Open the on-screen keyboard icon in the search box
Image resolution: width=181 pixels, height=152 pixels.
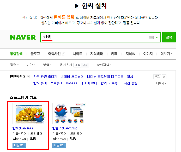tap(151, 37)
